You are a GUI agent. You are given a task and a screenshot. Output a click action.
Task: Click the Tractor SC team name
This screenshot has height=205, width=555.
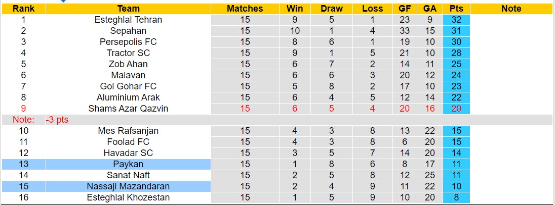click(x=128, y=53)
